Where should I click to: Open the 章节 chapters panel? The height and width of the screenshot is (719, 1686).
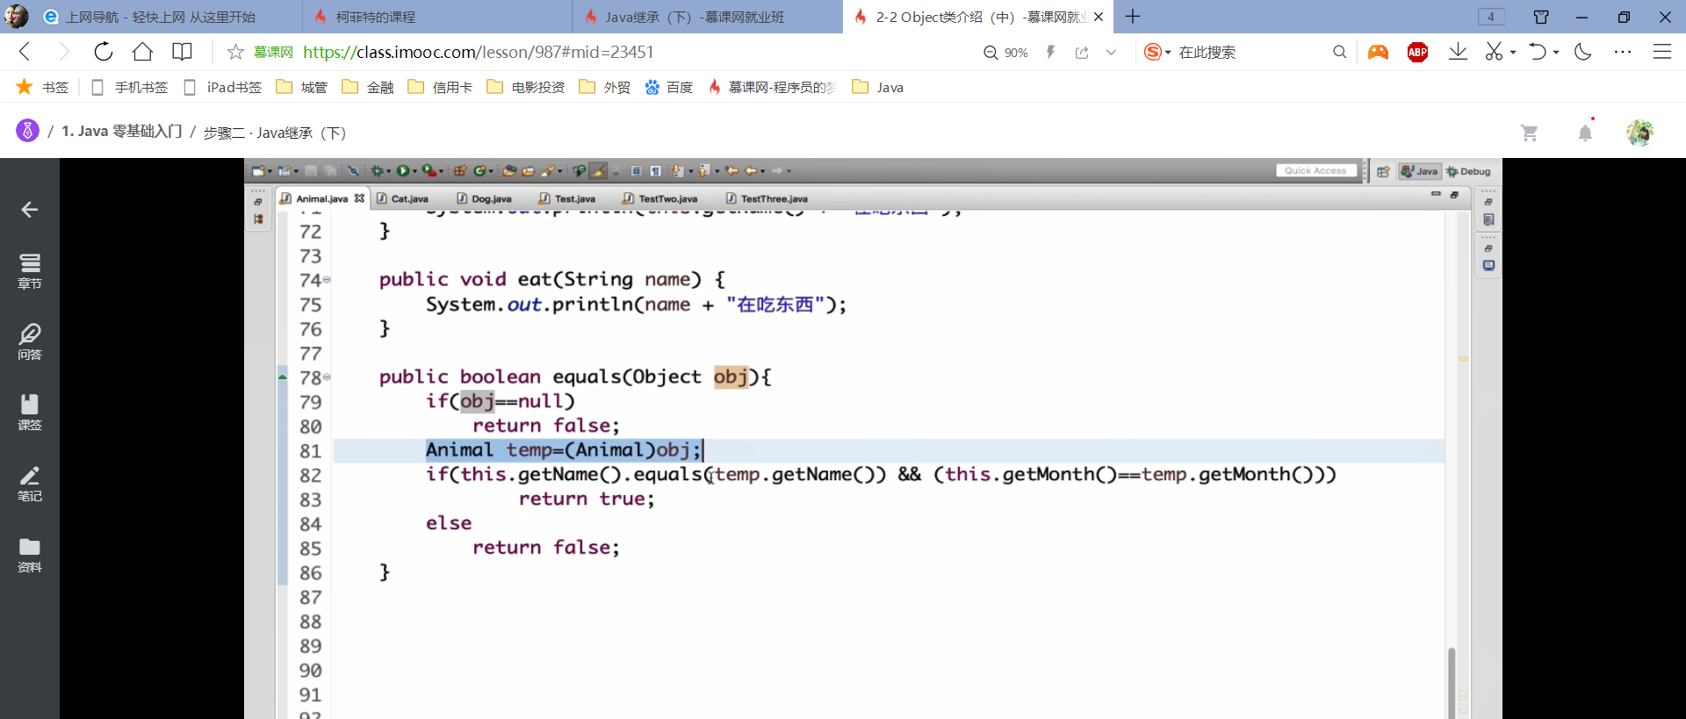(29, 270)
